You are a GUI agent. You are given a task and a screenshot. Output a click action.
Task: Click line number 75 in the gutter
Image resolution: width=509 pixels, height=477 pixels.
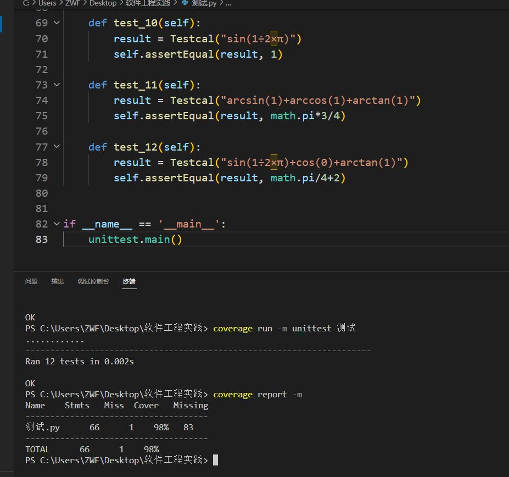tap(42, 116)
